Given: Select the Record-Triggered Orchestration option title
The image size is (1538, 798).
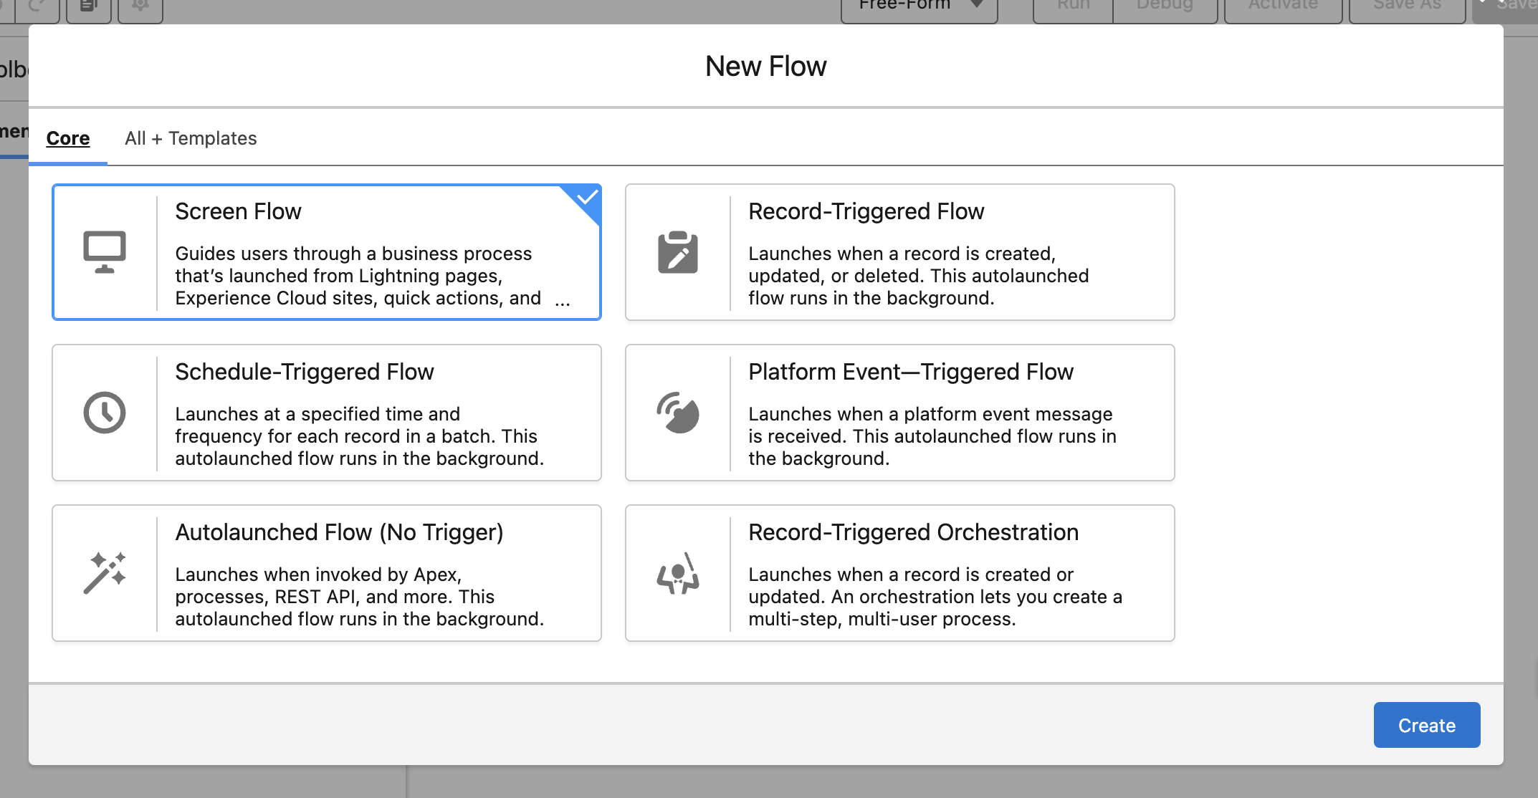Looking at the screenshot, I should click(913, 532).
